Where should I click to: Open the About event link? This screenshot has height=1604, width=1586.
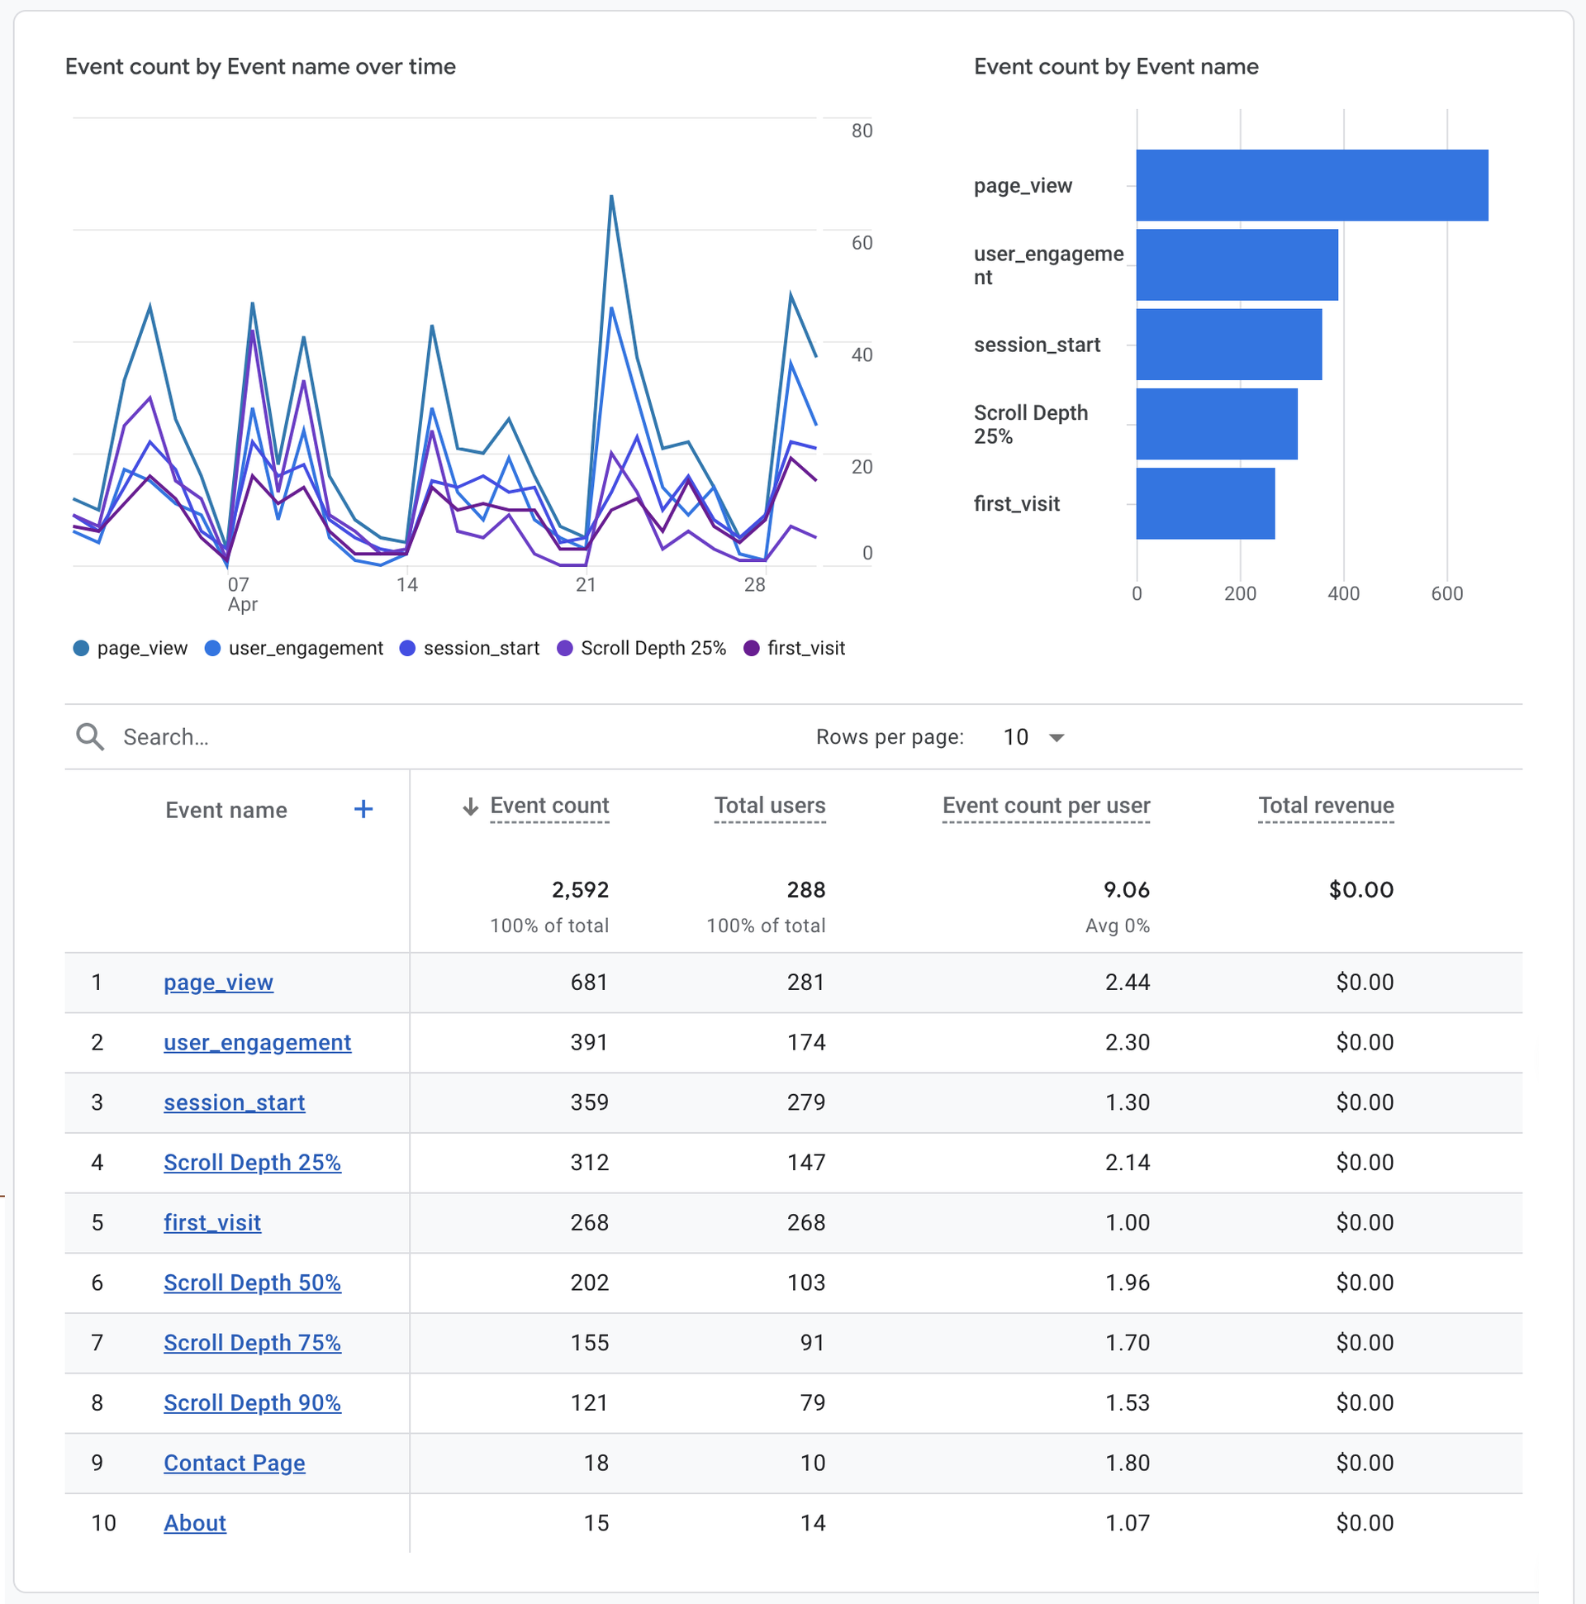click(x=194, y=1523)
